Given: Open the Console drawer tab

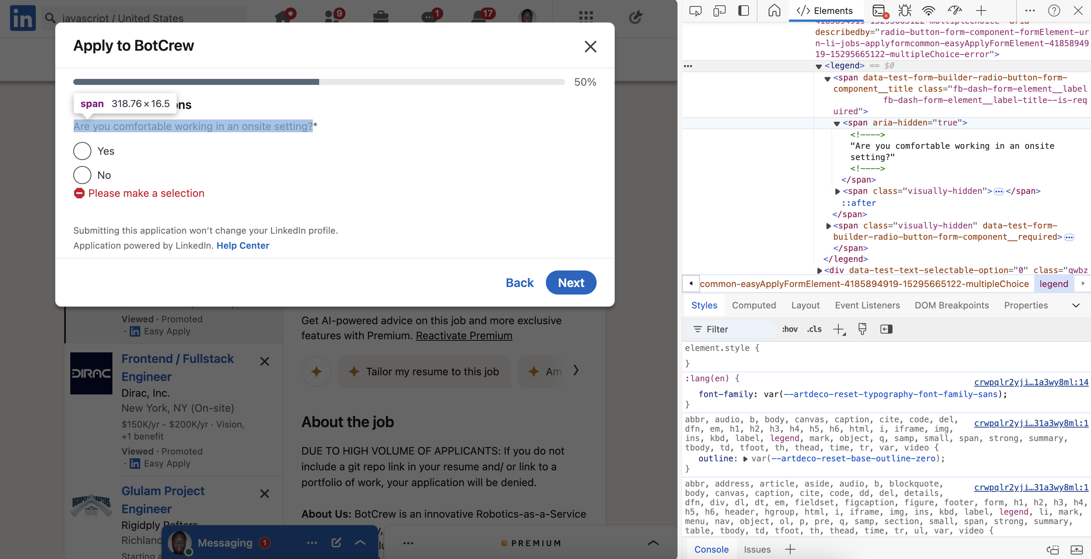Looking at the screenshot, I should tap(712, 550).
